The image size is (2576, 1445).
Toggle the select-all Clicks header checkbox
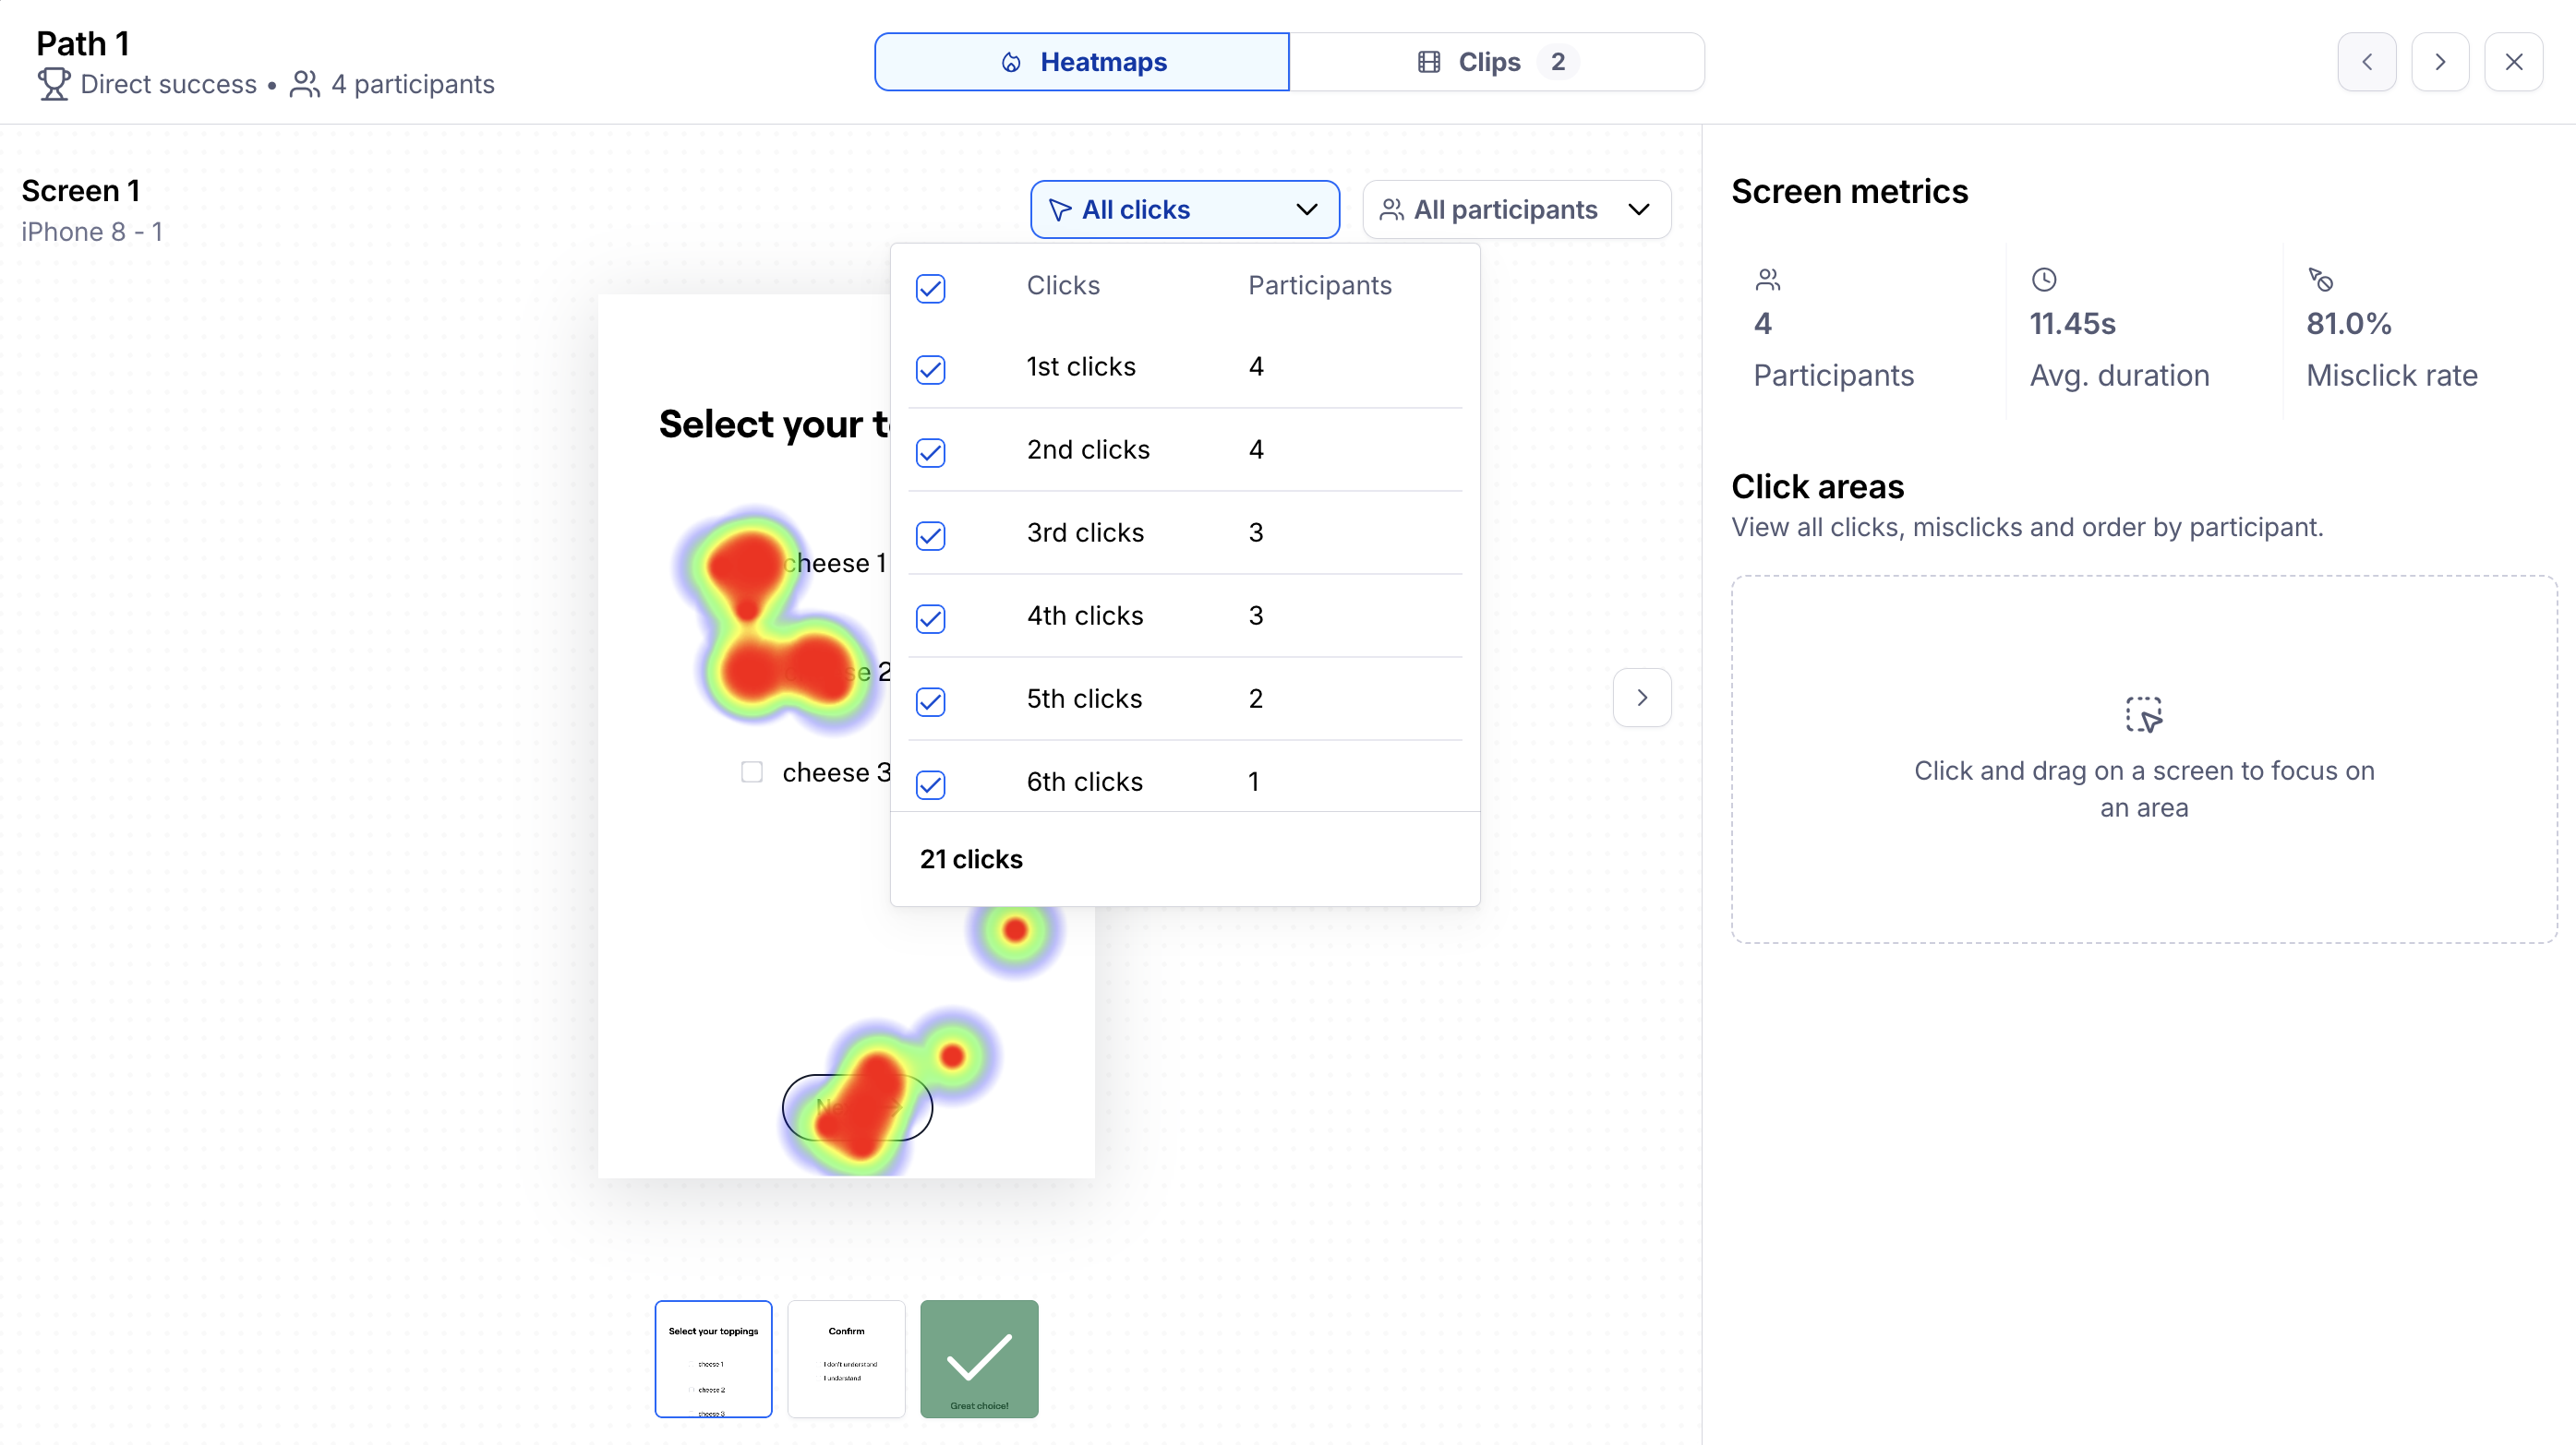click(930, 288)
